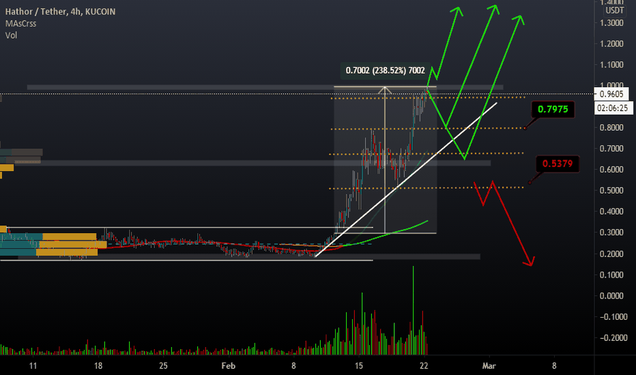Click the 0.3000 price axis label
636x375 pixels.
pyautogui.click(x=611, y=232)
